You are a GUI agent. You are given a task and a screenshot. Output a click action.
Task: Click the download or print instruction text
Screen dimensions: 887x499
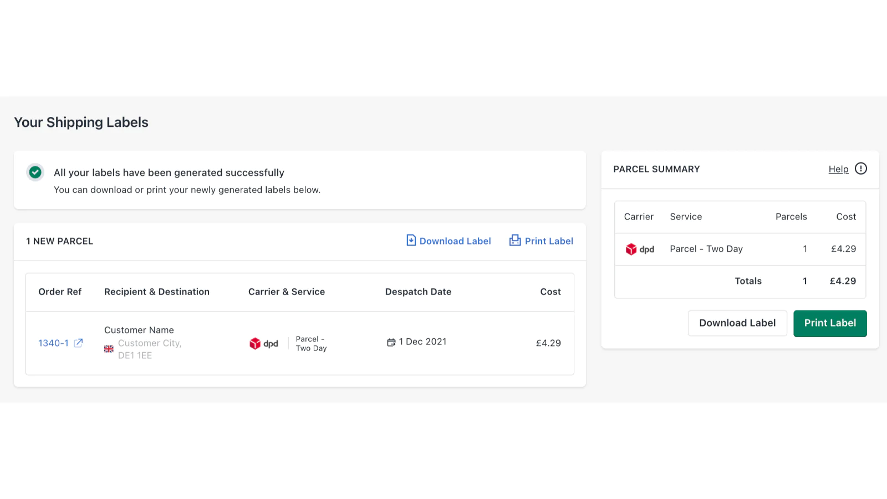pyautogui.click(x=187, y=190)
